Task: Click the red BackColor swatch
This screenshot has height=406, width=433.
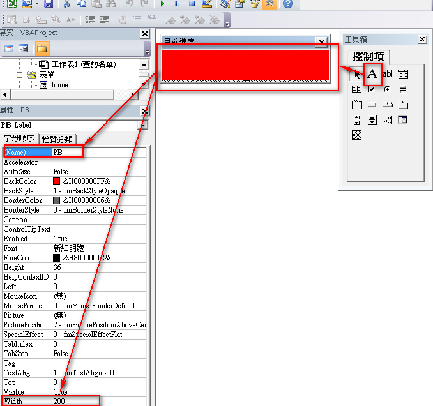Action: pyautogui.click(x=56, y=181)
